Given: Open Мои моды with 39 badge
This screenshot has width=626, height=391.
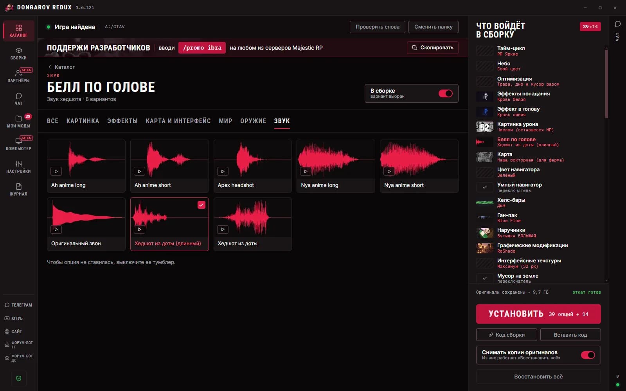Looking at the screenshot, I should (18, 122).
